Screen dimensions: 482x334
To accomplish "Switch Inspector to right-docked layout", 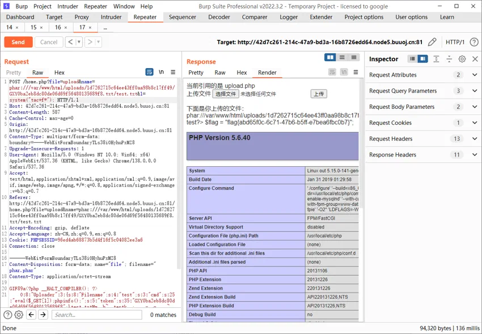I will pos(422,58).
